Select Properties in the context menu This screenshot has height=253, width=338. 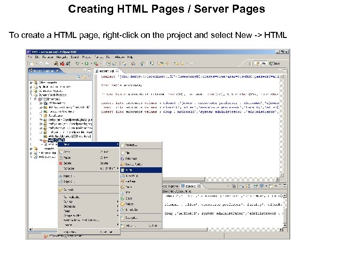[89, 232]
